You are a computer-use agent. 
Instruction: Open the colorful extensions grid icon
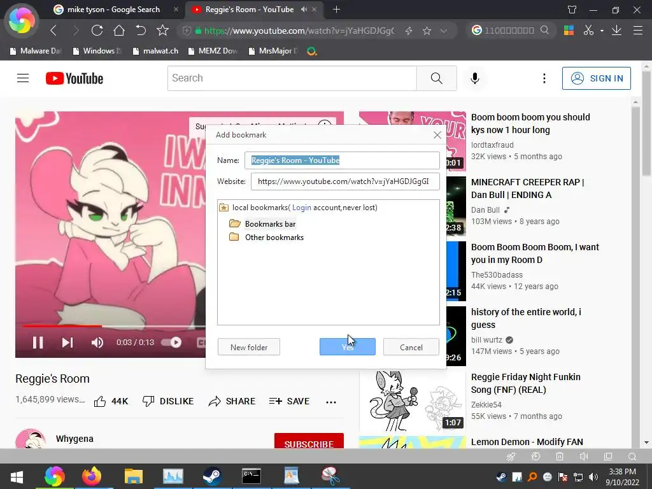569,31
